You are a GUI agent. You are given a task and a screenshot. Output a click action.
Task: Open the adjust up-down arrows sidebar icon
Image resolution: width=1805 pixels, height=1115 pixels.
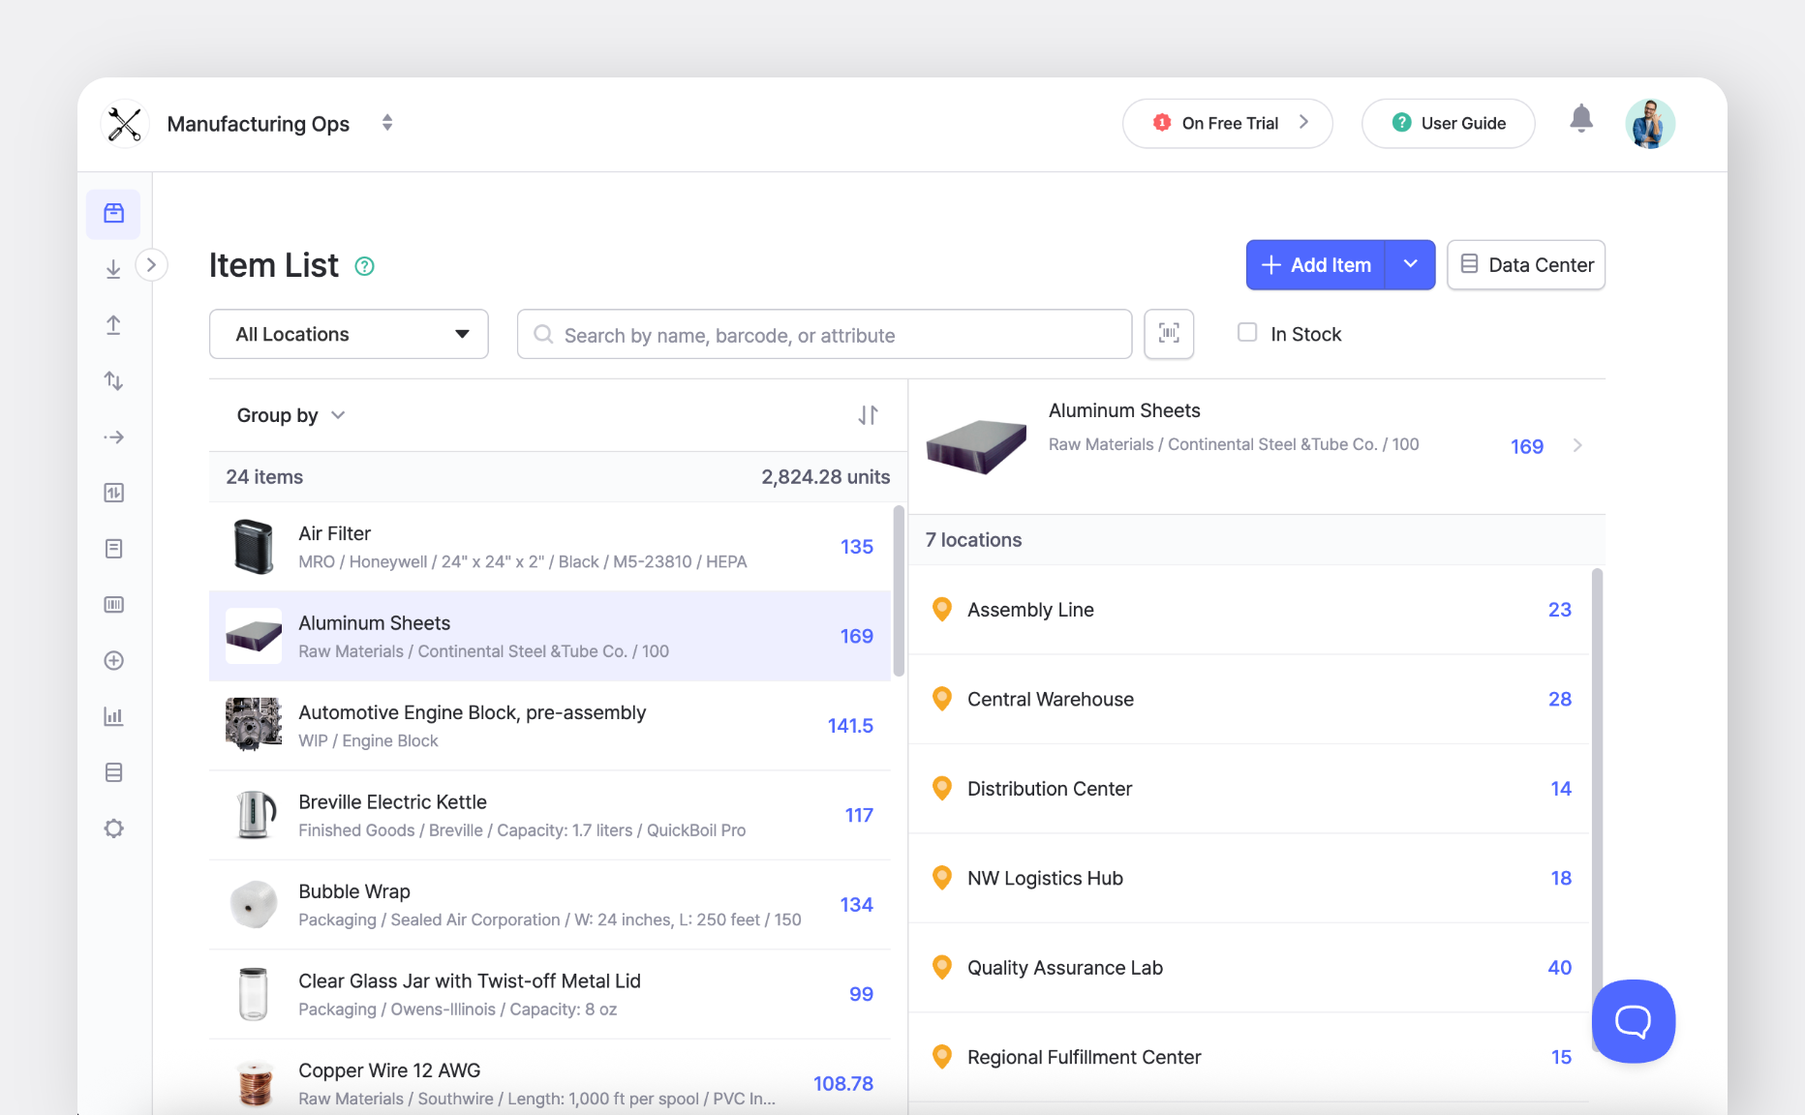pyautogui.click(x=113, y=381)
